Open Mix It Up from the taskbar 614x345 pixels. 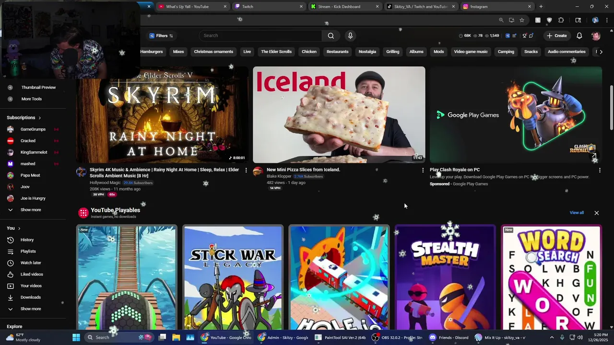coord(501,337)
